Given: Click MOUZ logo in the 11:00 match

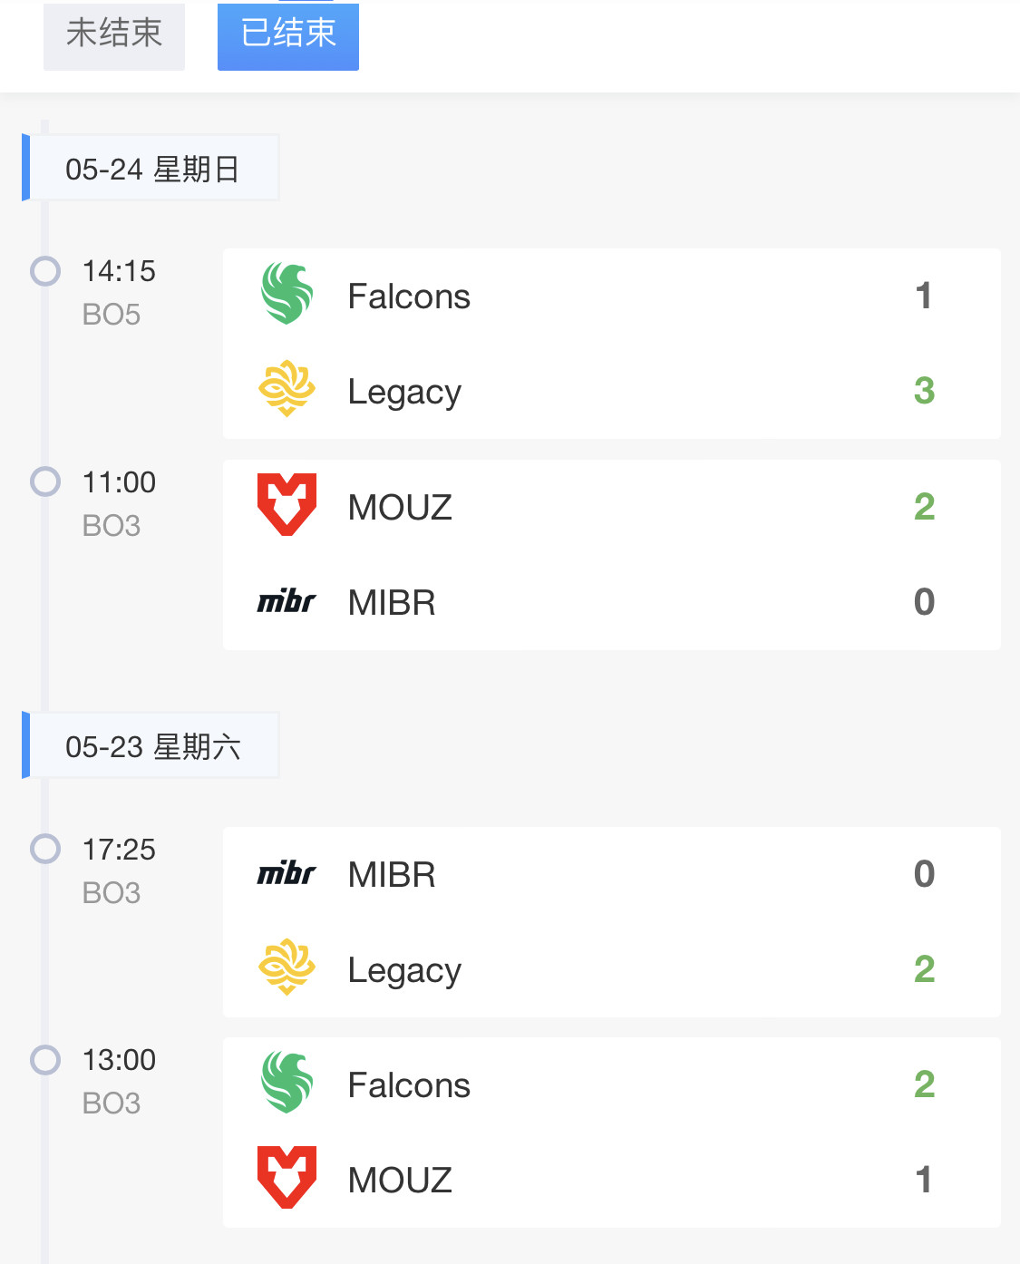Looking at the screenshot, I should [287, 504].
